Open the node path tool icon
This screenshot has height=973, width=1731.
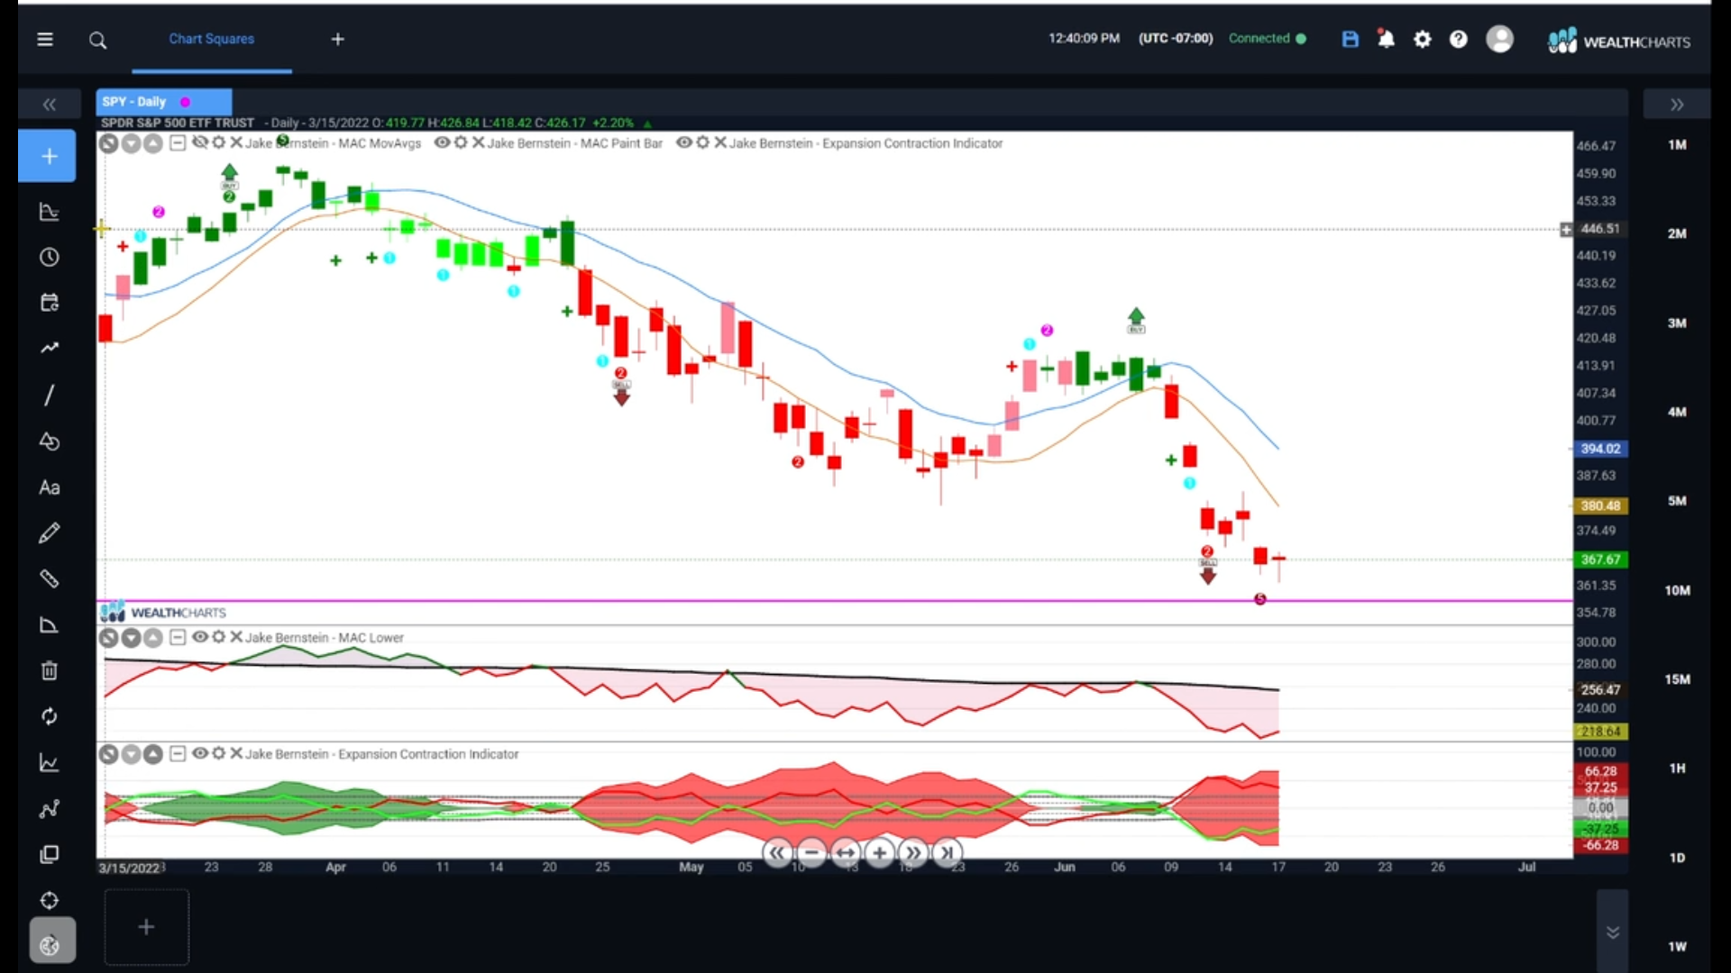50,809
